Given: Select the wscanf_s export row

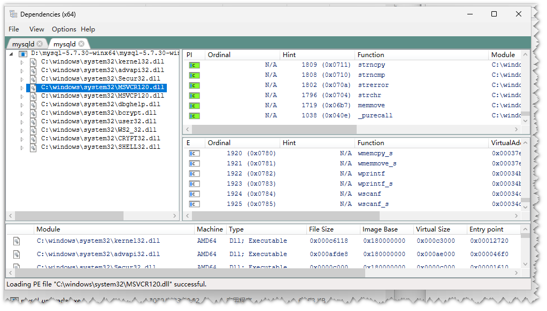Looking at the screenshot, I should coord(352,204).
